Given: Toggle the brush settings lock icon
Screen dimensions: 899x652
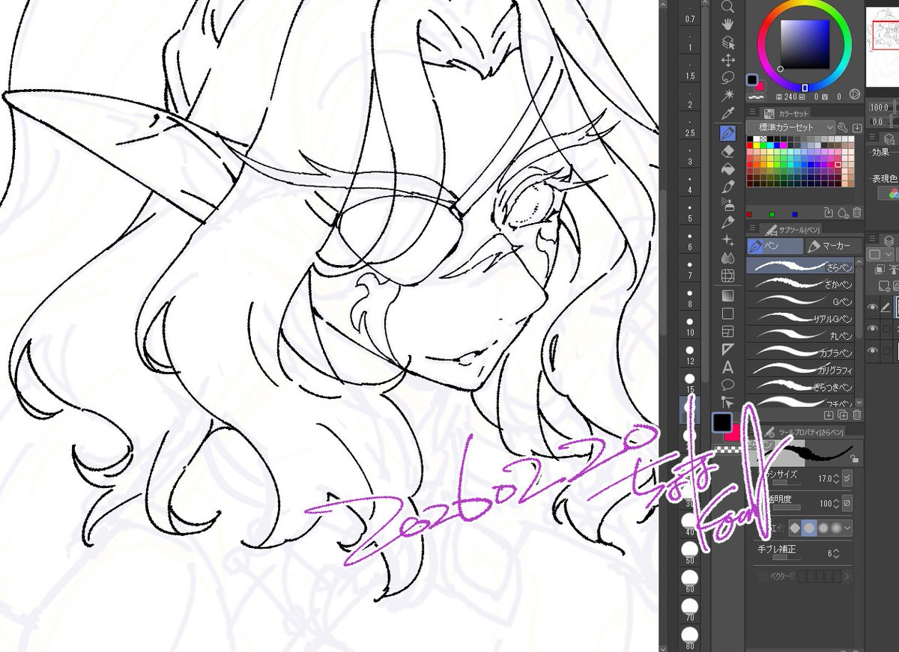Looking at the screenshot, I should point(855,459).
